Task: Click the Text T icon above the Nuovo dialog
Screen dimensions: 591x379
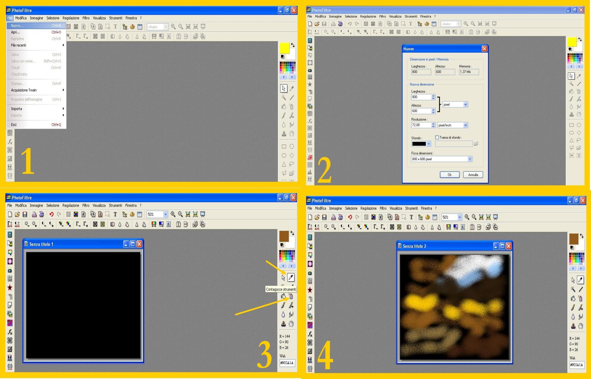Action: pos(411,24)
